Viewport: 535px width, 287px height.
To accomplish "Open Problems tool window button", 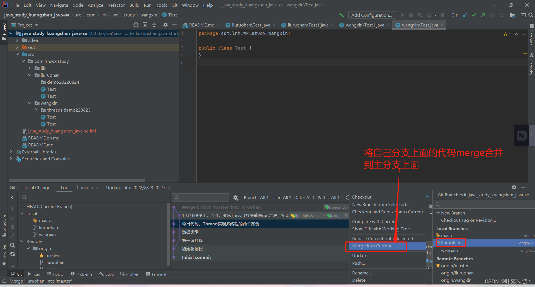I will pyautogui.click(x=81, y=274).
